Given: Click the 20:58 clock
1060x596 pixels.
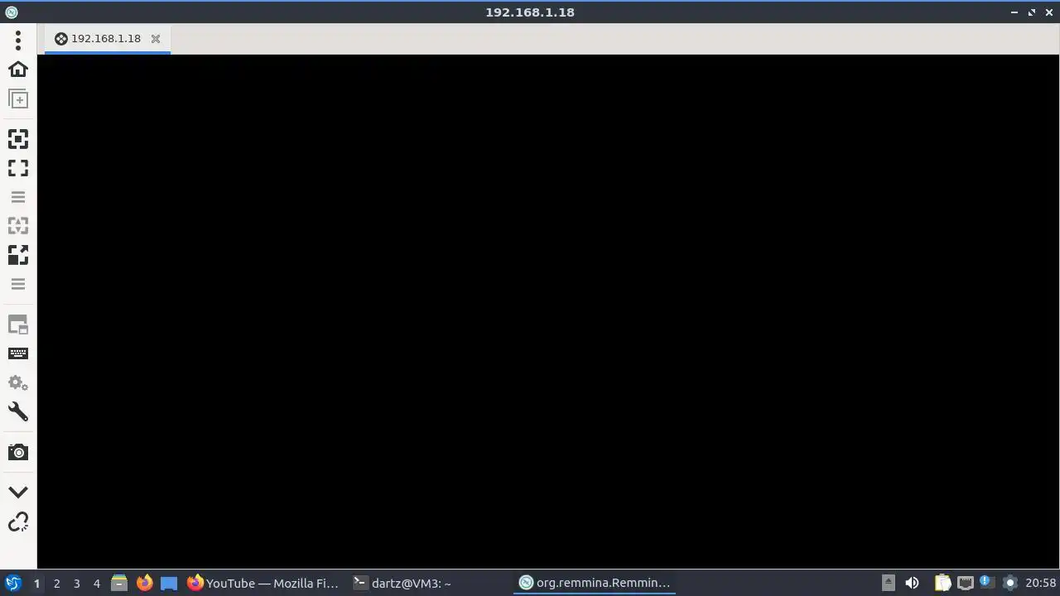Looking at the screenshot, I should pyautogui.click(x=1041, y=583).
